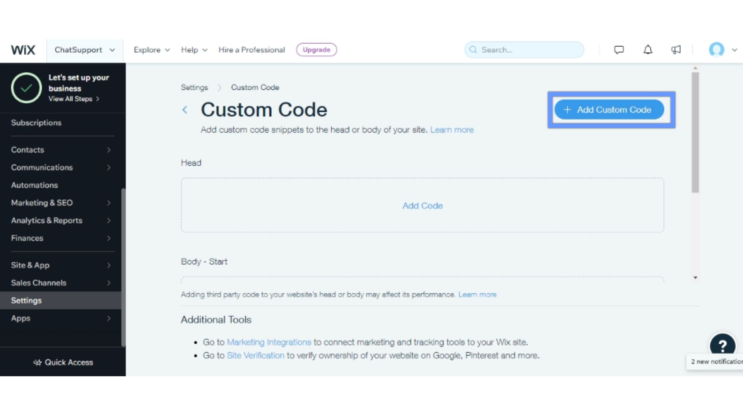Screen dimensions: 743x418
Task: Click the Upgrade button
Action: click(x=317, y=50)
